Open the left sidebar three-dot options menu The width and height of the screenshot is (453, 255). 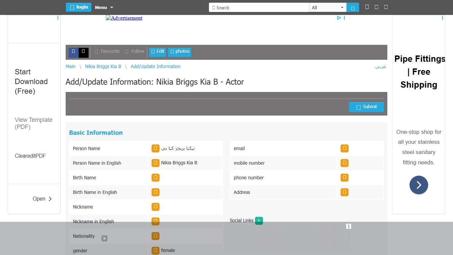[58, 18]
